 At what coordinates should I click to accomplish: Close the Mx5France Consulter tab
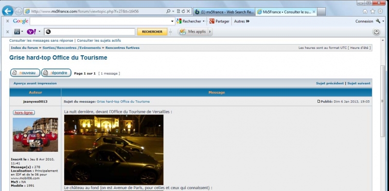click(314, 12)
